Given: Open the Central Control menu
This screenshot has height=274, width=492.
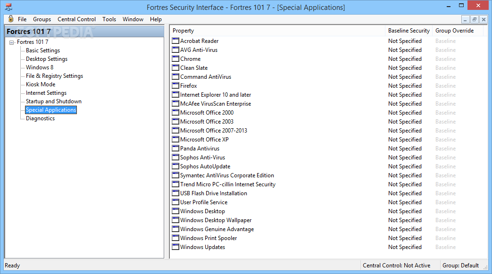Looking at the screenshot, I should 76,19.
